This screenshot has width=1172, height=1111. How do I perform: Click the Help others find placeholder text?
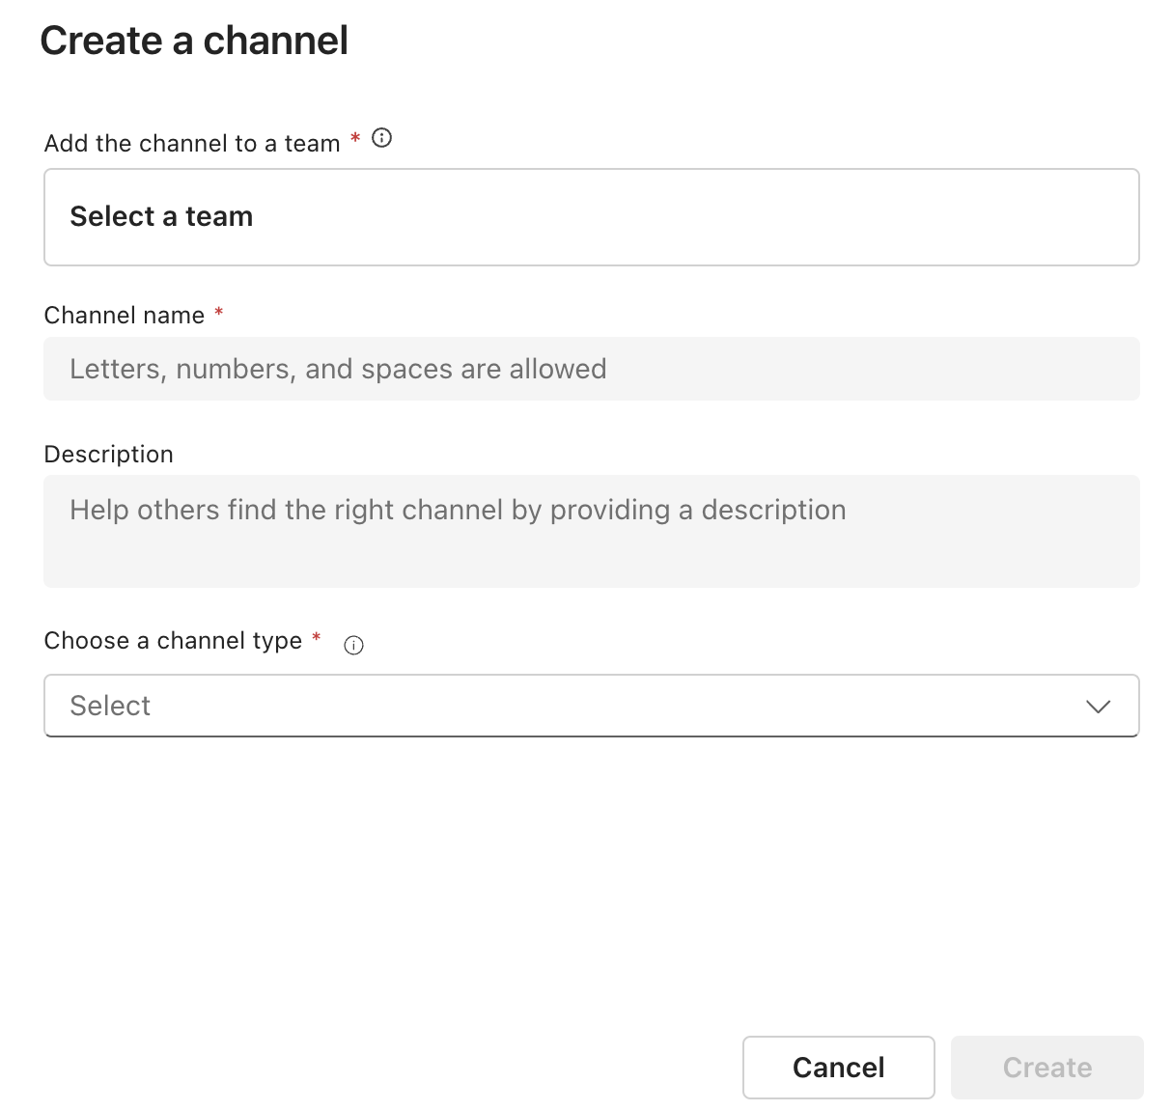click(458, 510)
